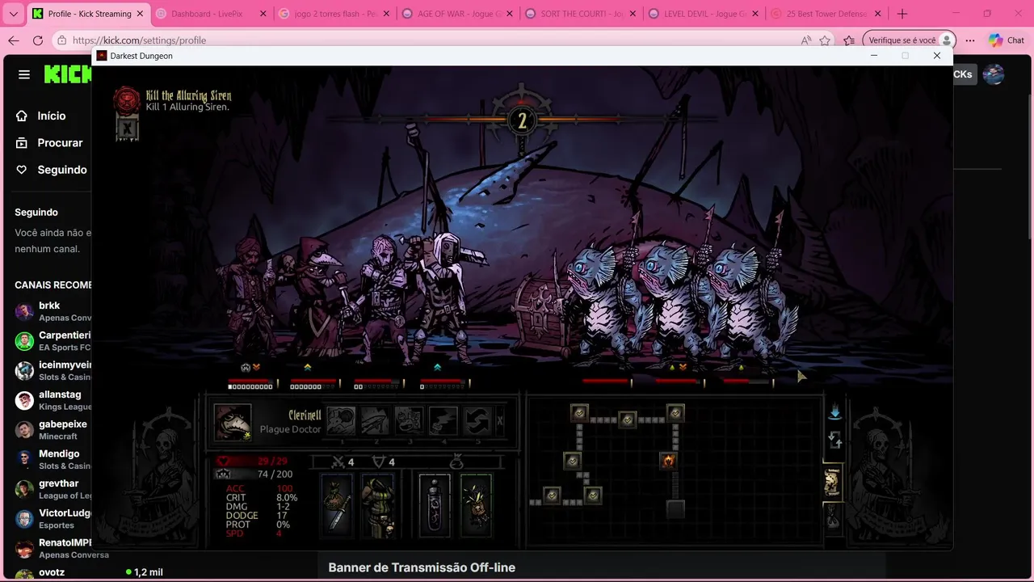Open allanstag recommended channel
The height and width of the screenshot is (582, 1034).
click(x=51, y=400)
